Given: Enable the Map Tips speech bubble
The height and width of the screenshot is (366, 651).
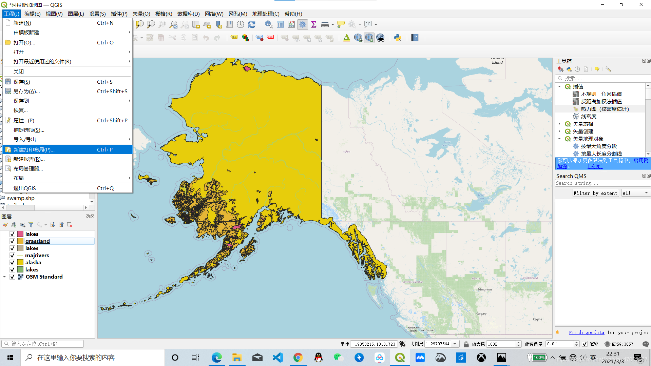Looking at the screenshot, I should click(x=341, y=24).
